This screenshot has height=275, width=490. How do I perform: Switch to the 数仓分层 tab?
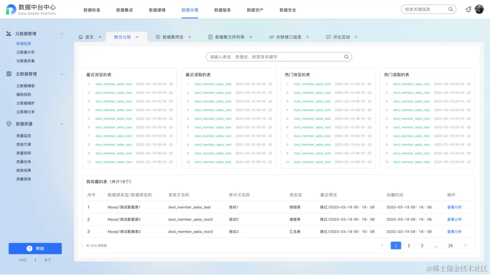123,37
